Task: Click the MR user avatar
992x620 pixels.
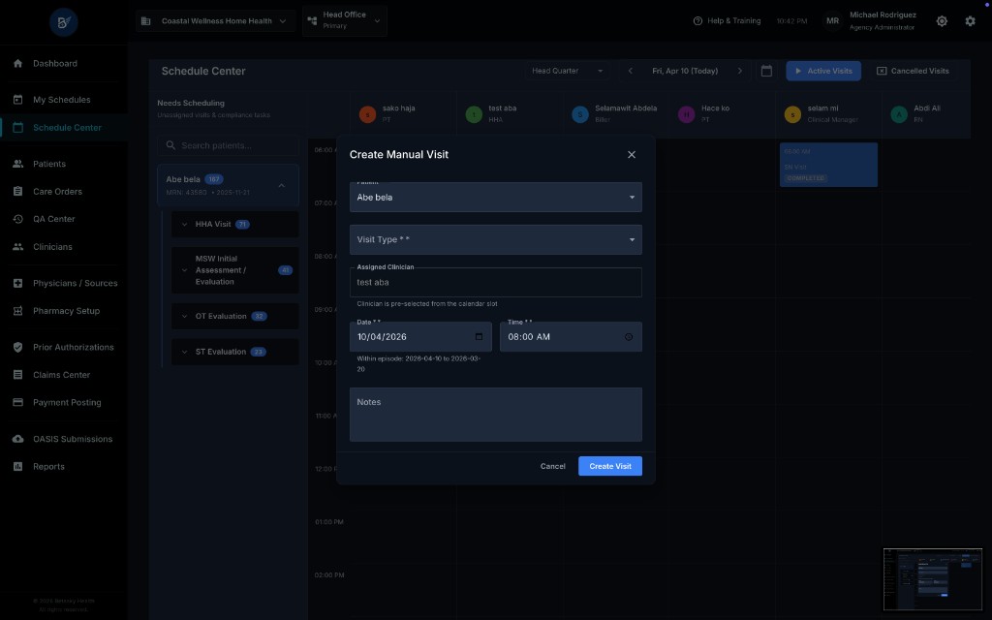Action: click(832, 21)
